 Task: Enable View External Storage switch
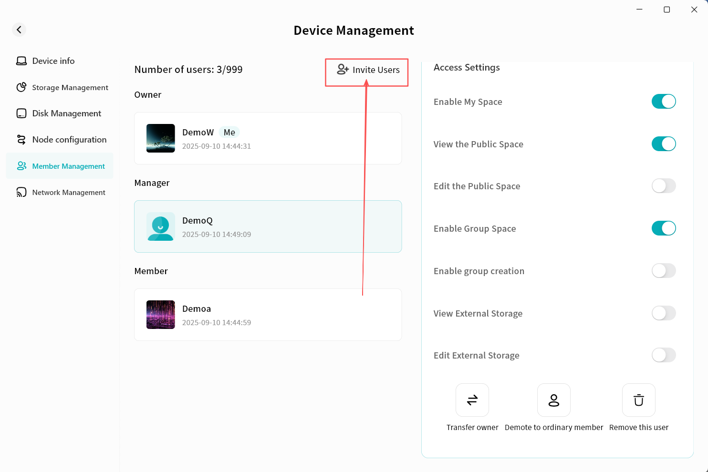click(x=664, y=313)
